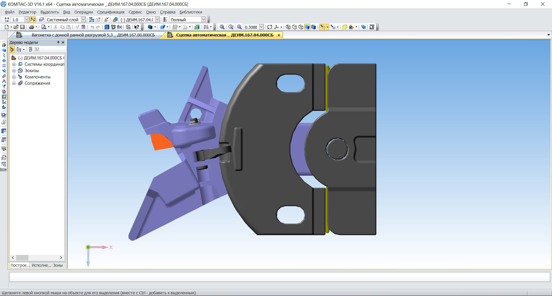Toggle shaded display mode button

(307, 27)
